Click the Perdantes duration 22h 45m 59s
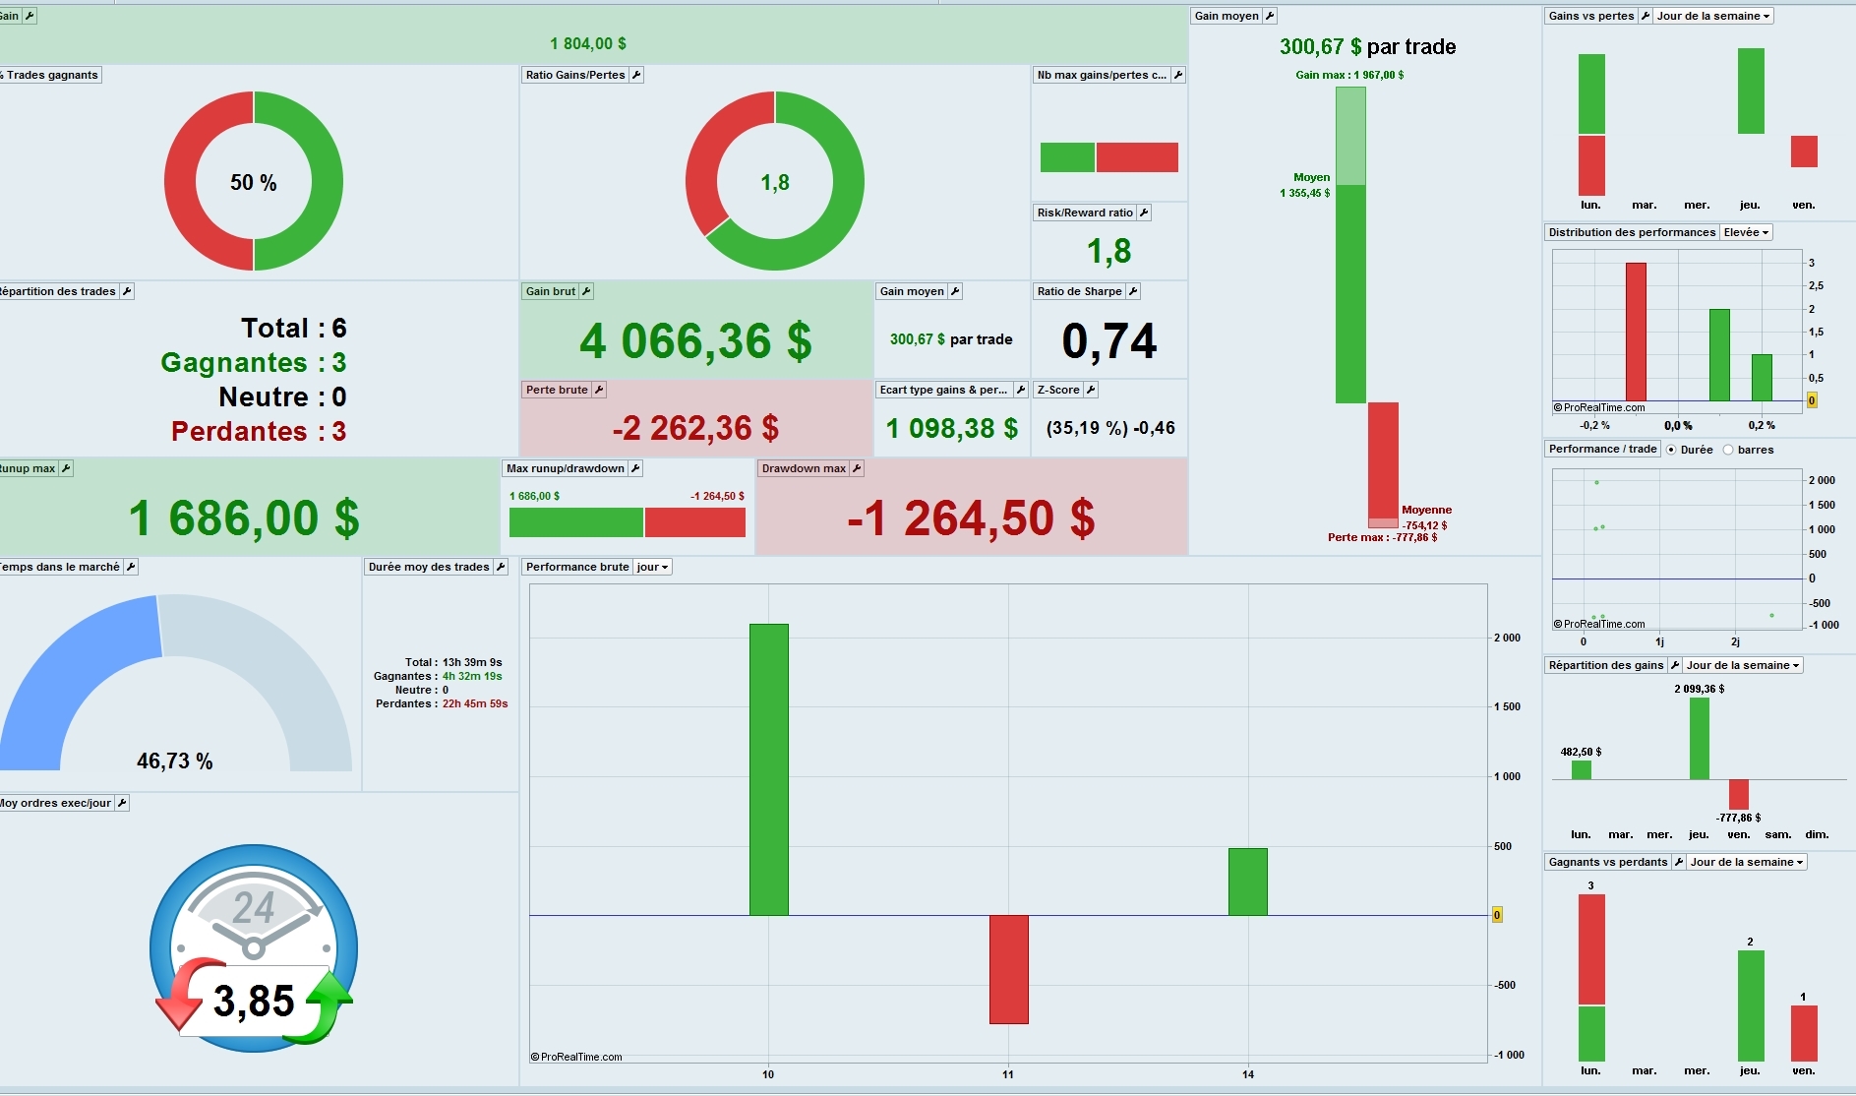This screenshot has width=1856, height=1096. point(475,703)
